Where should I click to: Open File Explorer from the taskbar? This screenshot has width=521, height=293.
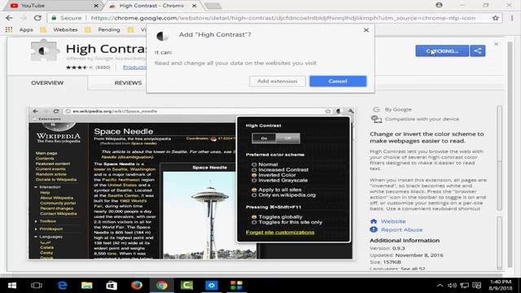[x=87, y=286]
